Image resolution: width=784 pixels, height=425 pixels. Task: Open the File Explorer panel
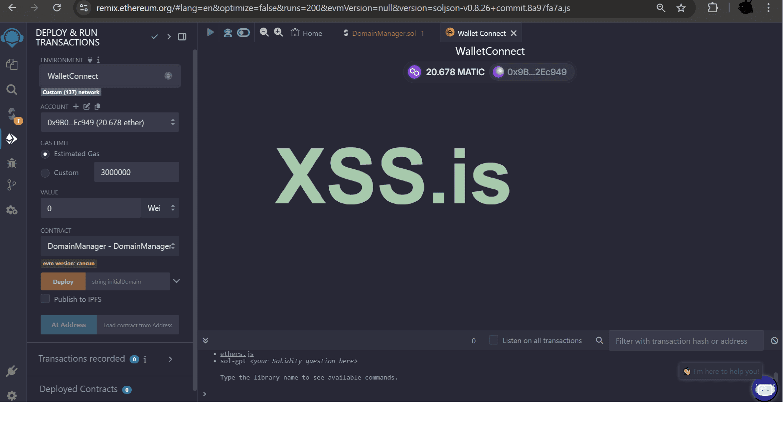[x=12, y=64]
